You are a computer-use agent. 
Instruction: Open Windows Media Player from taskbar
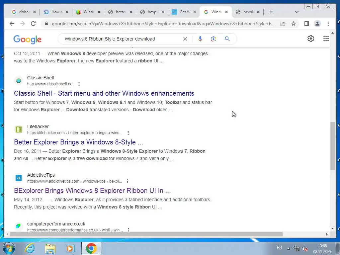[x=70, y=248]
